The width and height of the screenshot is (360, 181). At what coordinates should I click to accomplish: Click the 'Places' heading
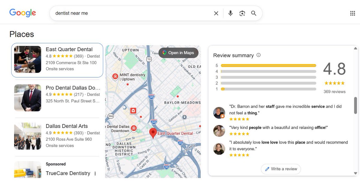[22, 34]
